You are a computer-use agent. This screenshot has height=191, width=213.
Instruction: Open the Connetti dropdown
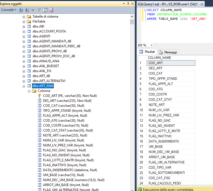(x=9, y=10)
